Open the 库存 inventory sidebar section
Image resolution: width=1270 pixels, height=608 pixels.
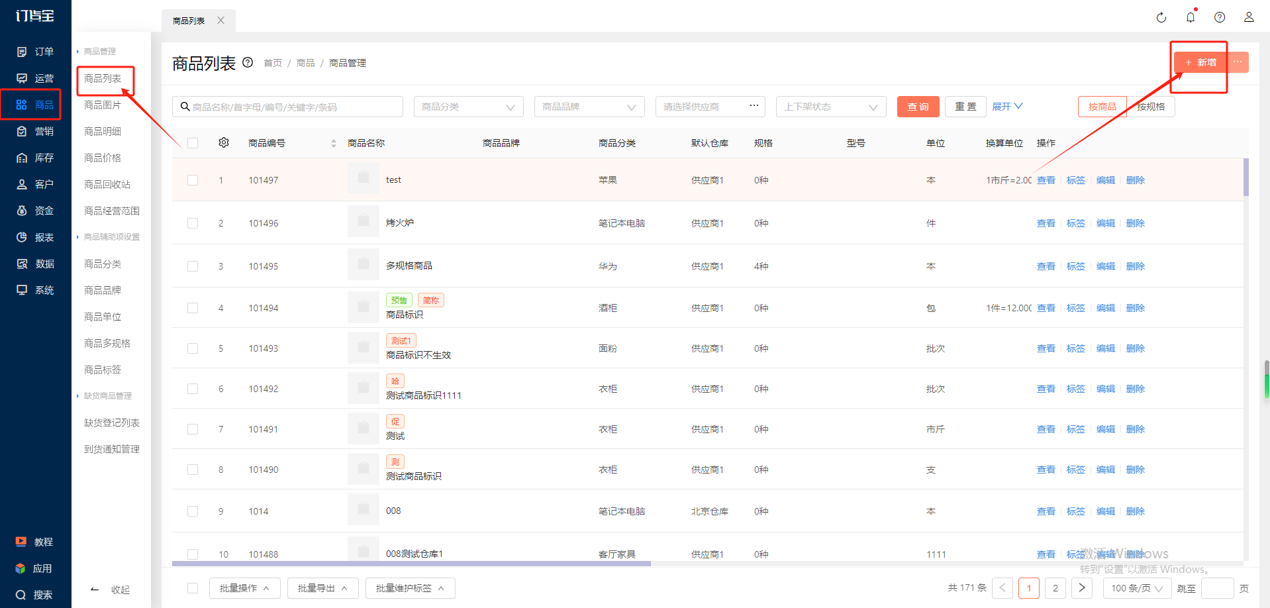(x=35, y=158)
